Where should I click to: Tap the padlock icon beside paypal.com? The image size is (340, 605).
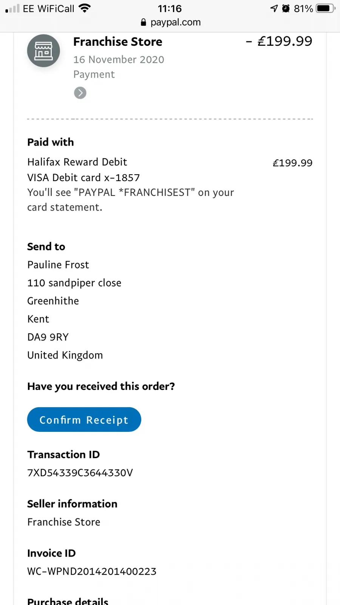click(x=143, y=22)
